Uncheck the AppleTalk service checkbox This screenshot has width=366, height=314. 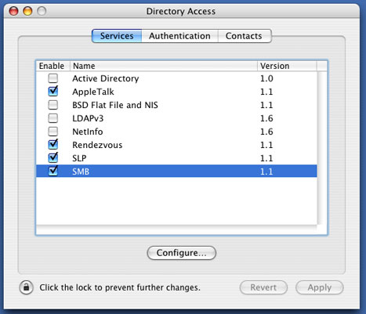(53, 91)
